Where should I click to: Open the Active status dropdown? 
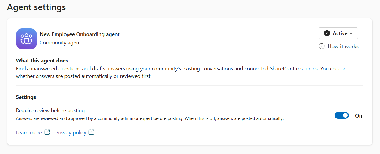pyautogui.click(x=338, y=33)
